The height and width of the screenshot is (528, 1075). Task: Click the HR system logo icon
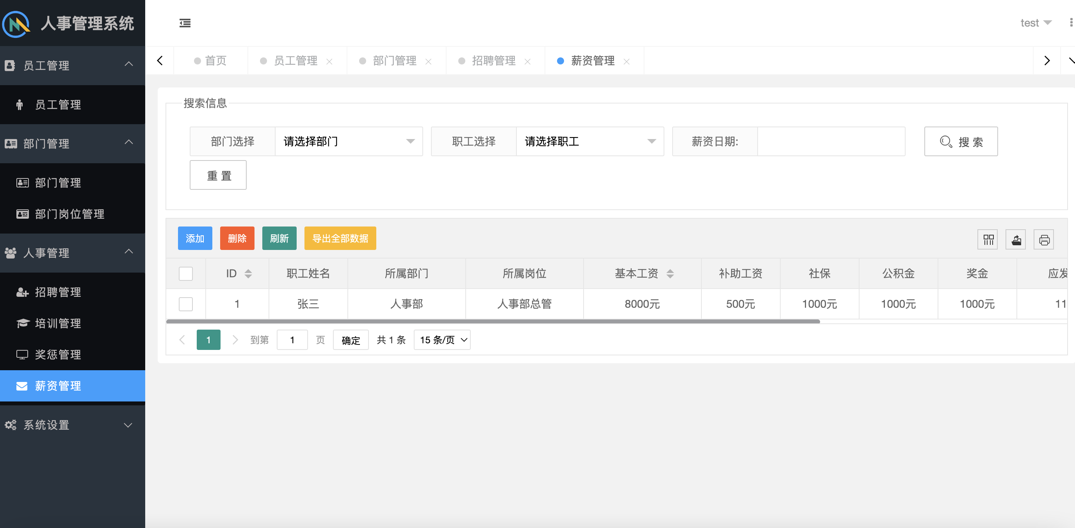16,23
